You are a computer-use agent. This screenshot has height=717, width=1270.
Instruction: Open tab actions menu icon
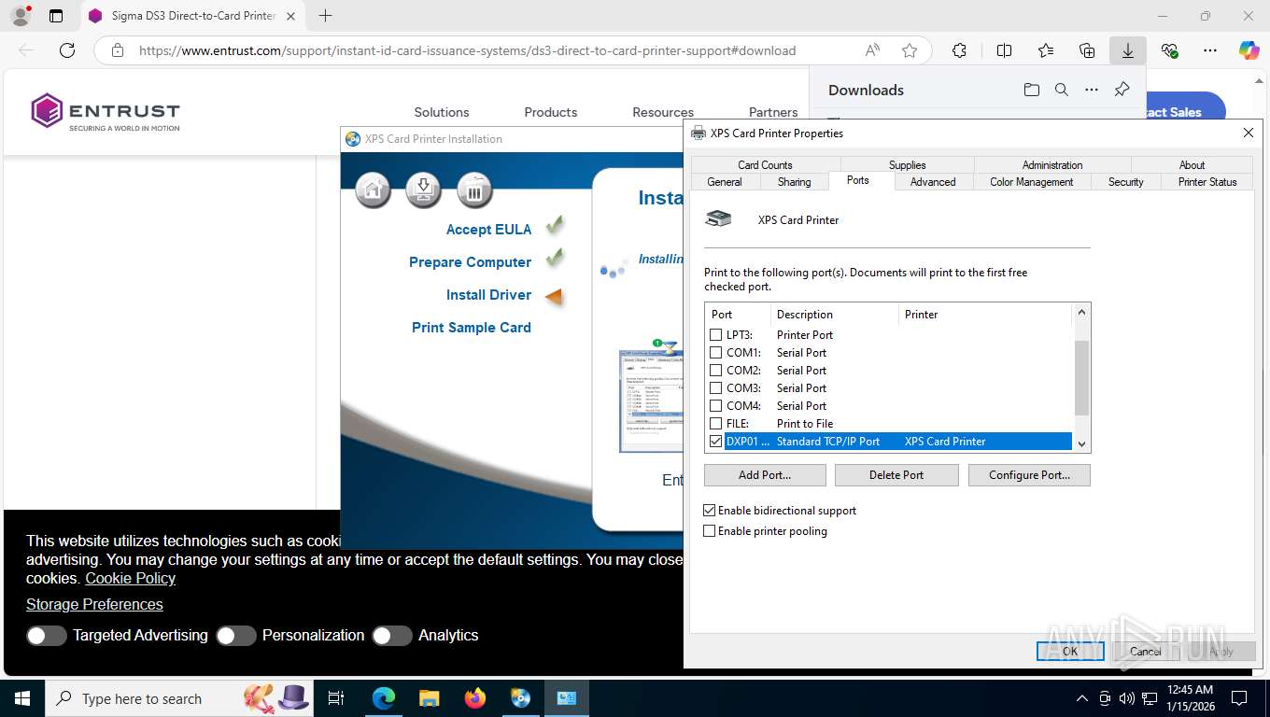tap(55, 16)
